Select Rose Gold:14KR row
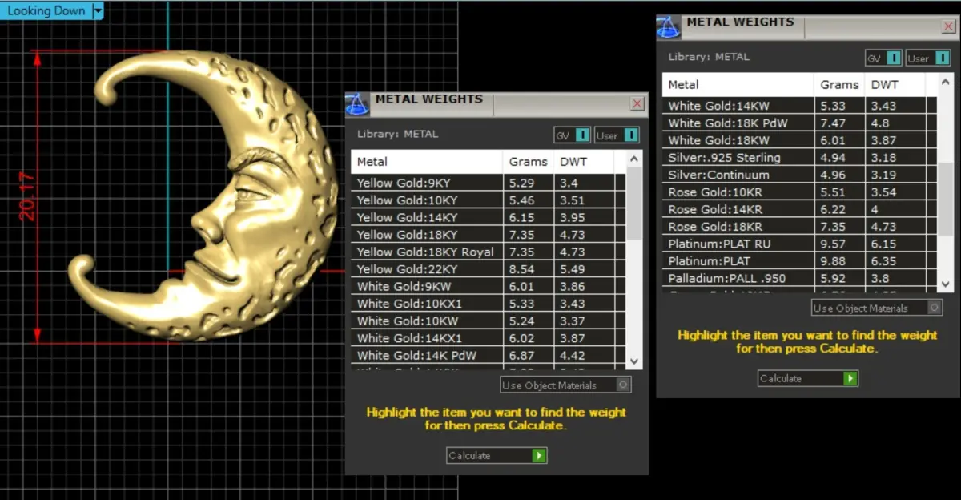The width and height of the screenshot is (961, 500). [x=800, y=209]
